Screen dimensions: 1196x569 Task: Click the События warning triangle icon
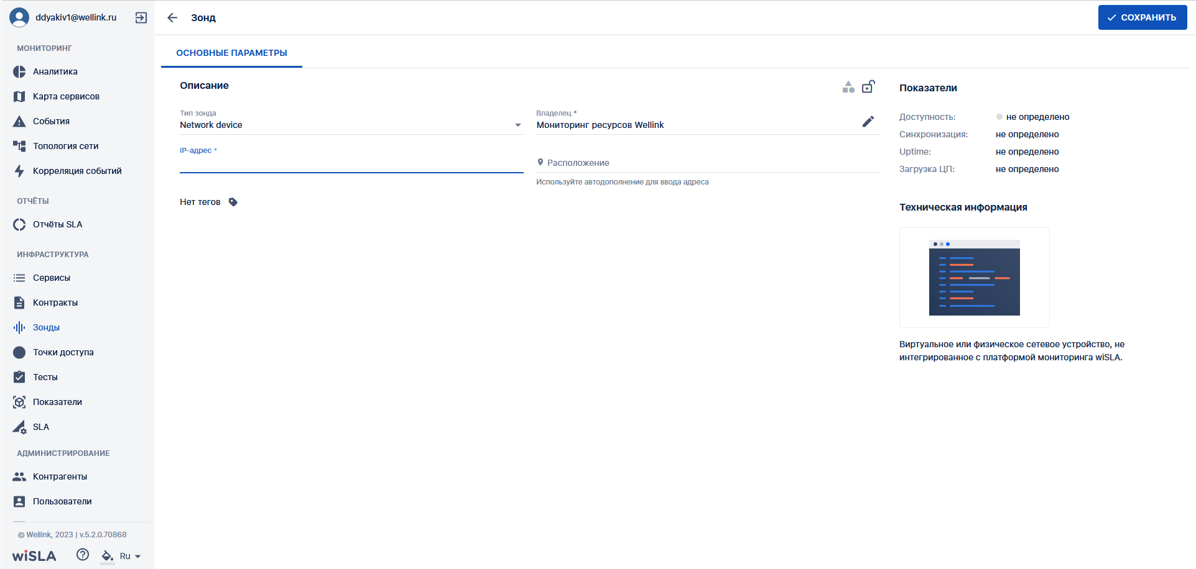tap(19, 121)
